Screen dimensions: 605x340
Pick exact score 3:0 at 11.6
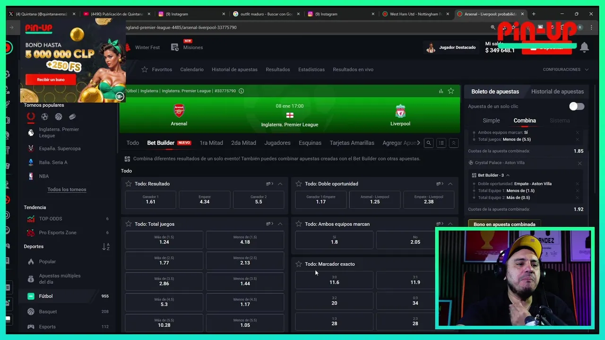point(334,280)
